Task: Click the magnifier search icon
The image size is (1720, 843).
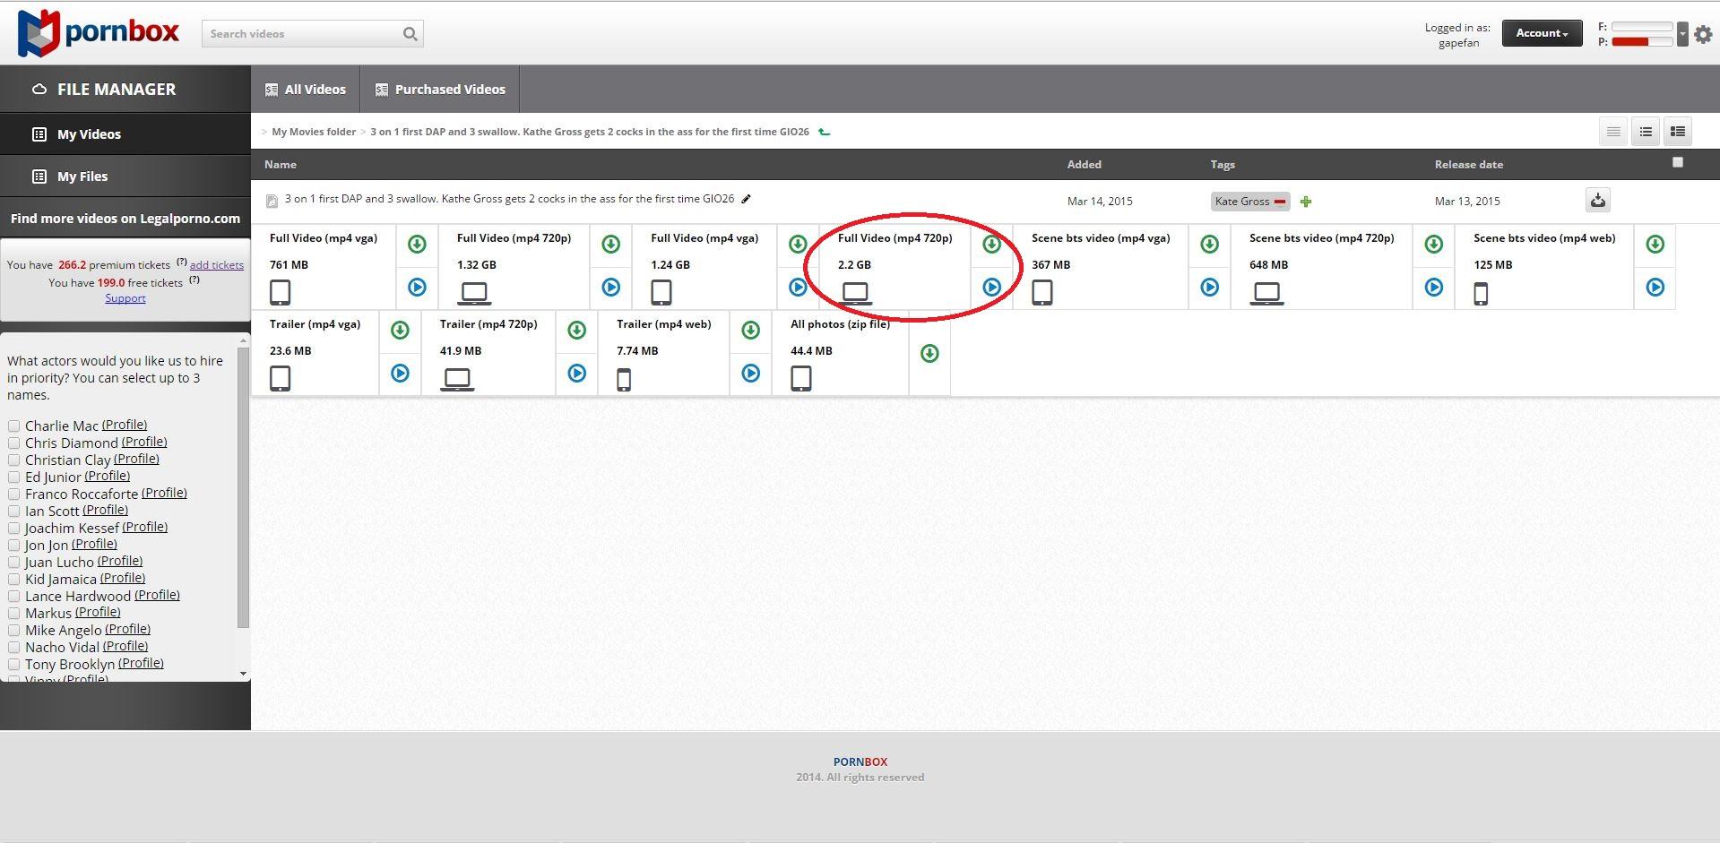Action: click(410, 34)
